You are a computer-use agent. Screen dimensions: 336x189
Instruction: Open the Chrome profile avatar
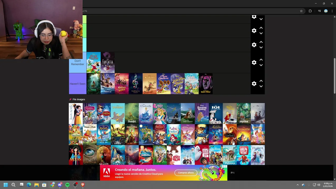326,11
